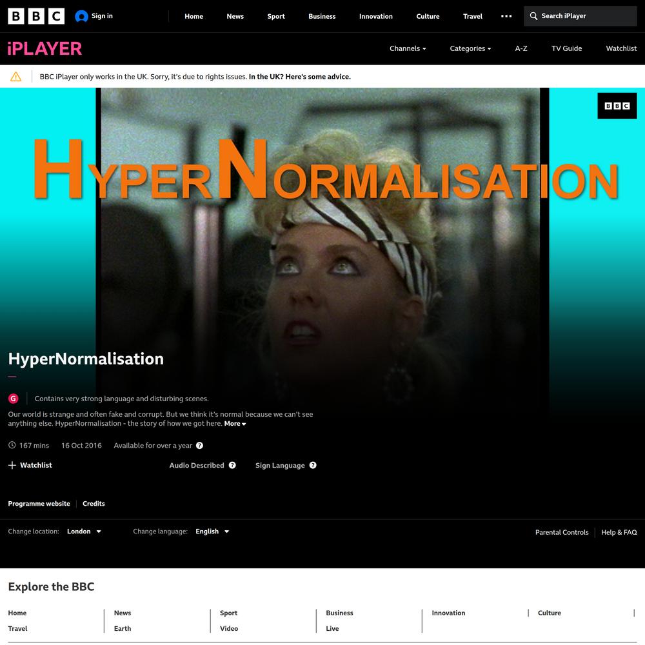The image size is (645, 645).
Task: Click the plus icon for Watchlist
Action: pos(12,465)
